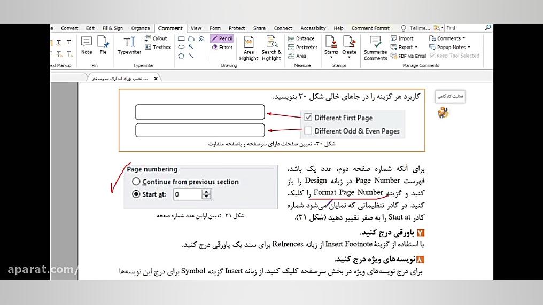The width and height of the screenshot is (543, 305).
Task: Attach a File pin
Action: (x=103, y=45)
